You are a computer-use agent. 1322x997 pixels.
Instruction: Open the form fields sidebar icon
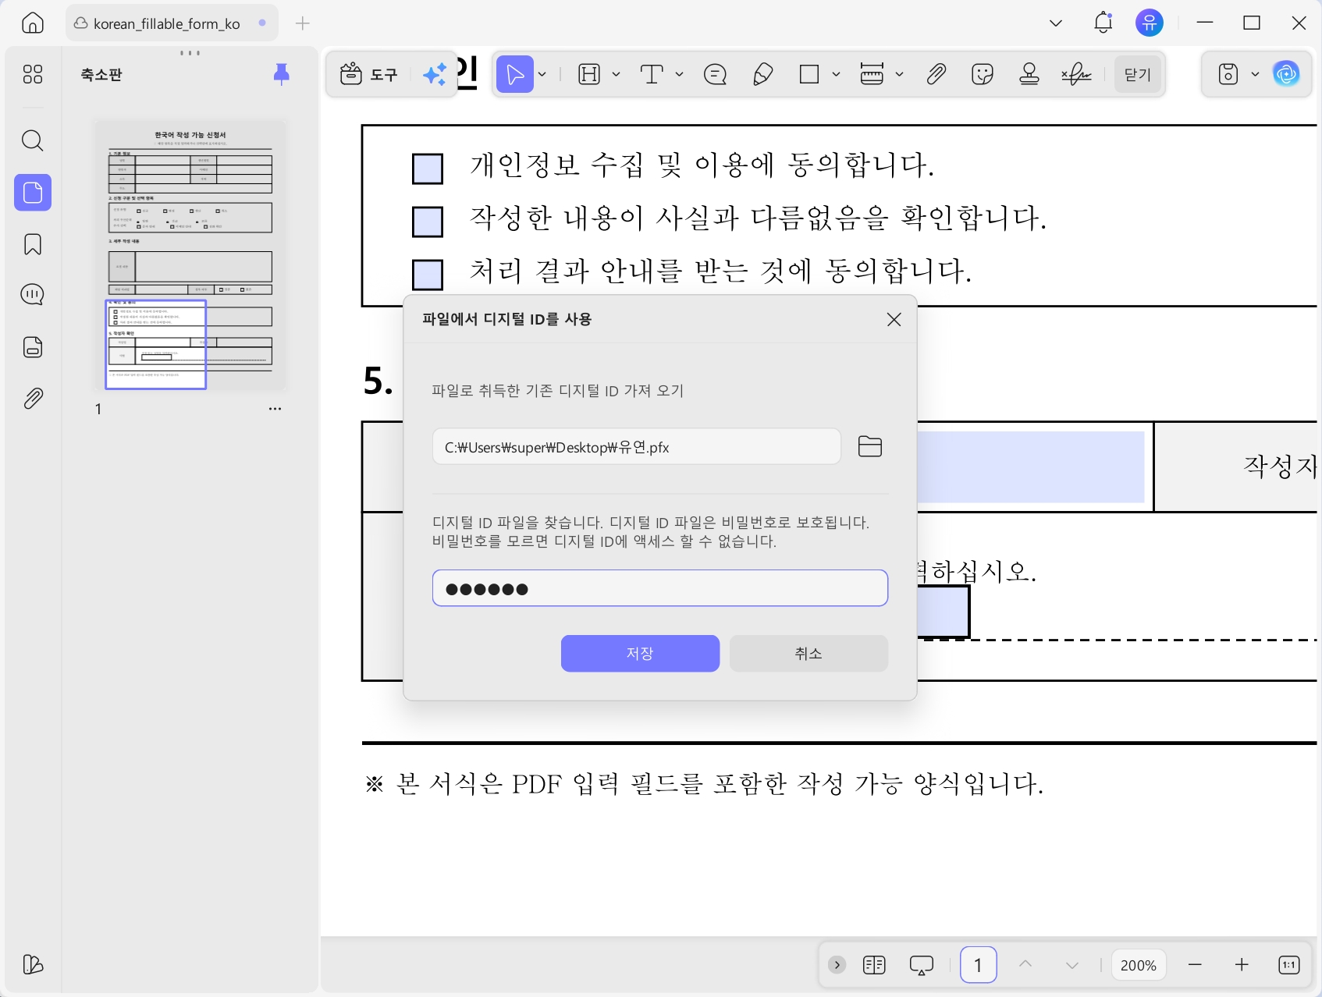[33, 347]
